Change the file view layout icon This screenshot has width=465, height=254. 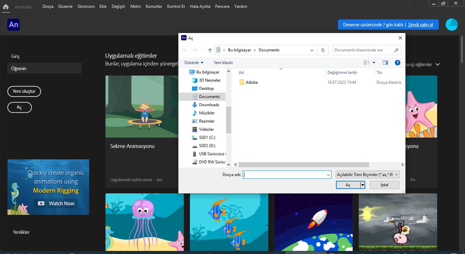[367, 63]
